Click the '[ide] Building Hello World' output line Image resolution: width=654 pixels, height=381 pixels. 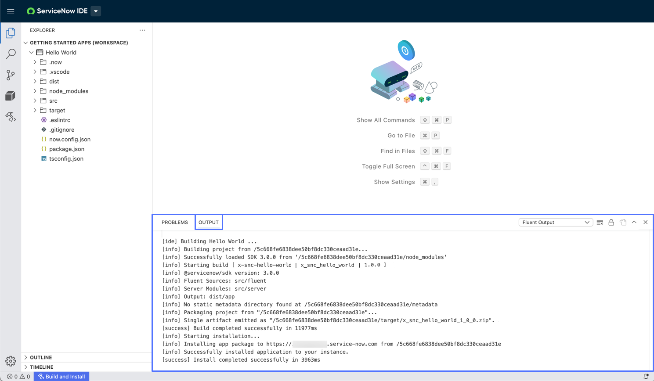(x=210, y=241)
